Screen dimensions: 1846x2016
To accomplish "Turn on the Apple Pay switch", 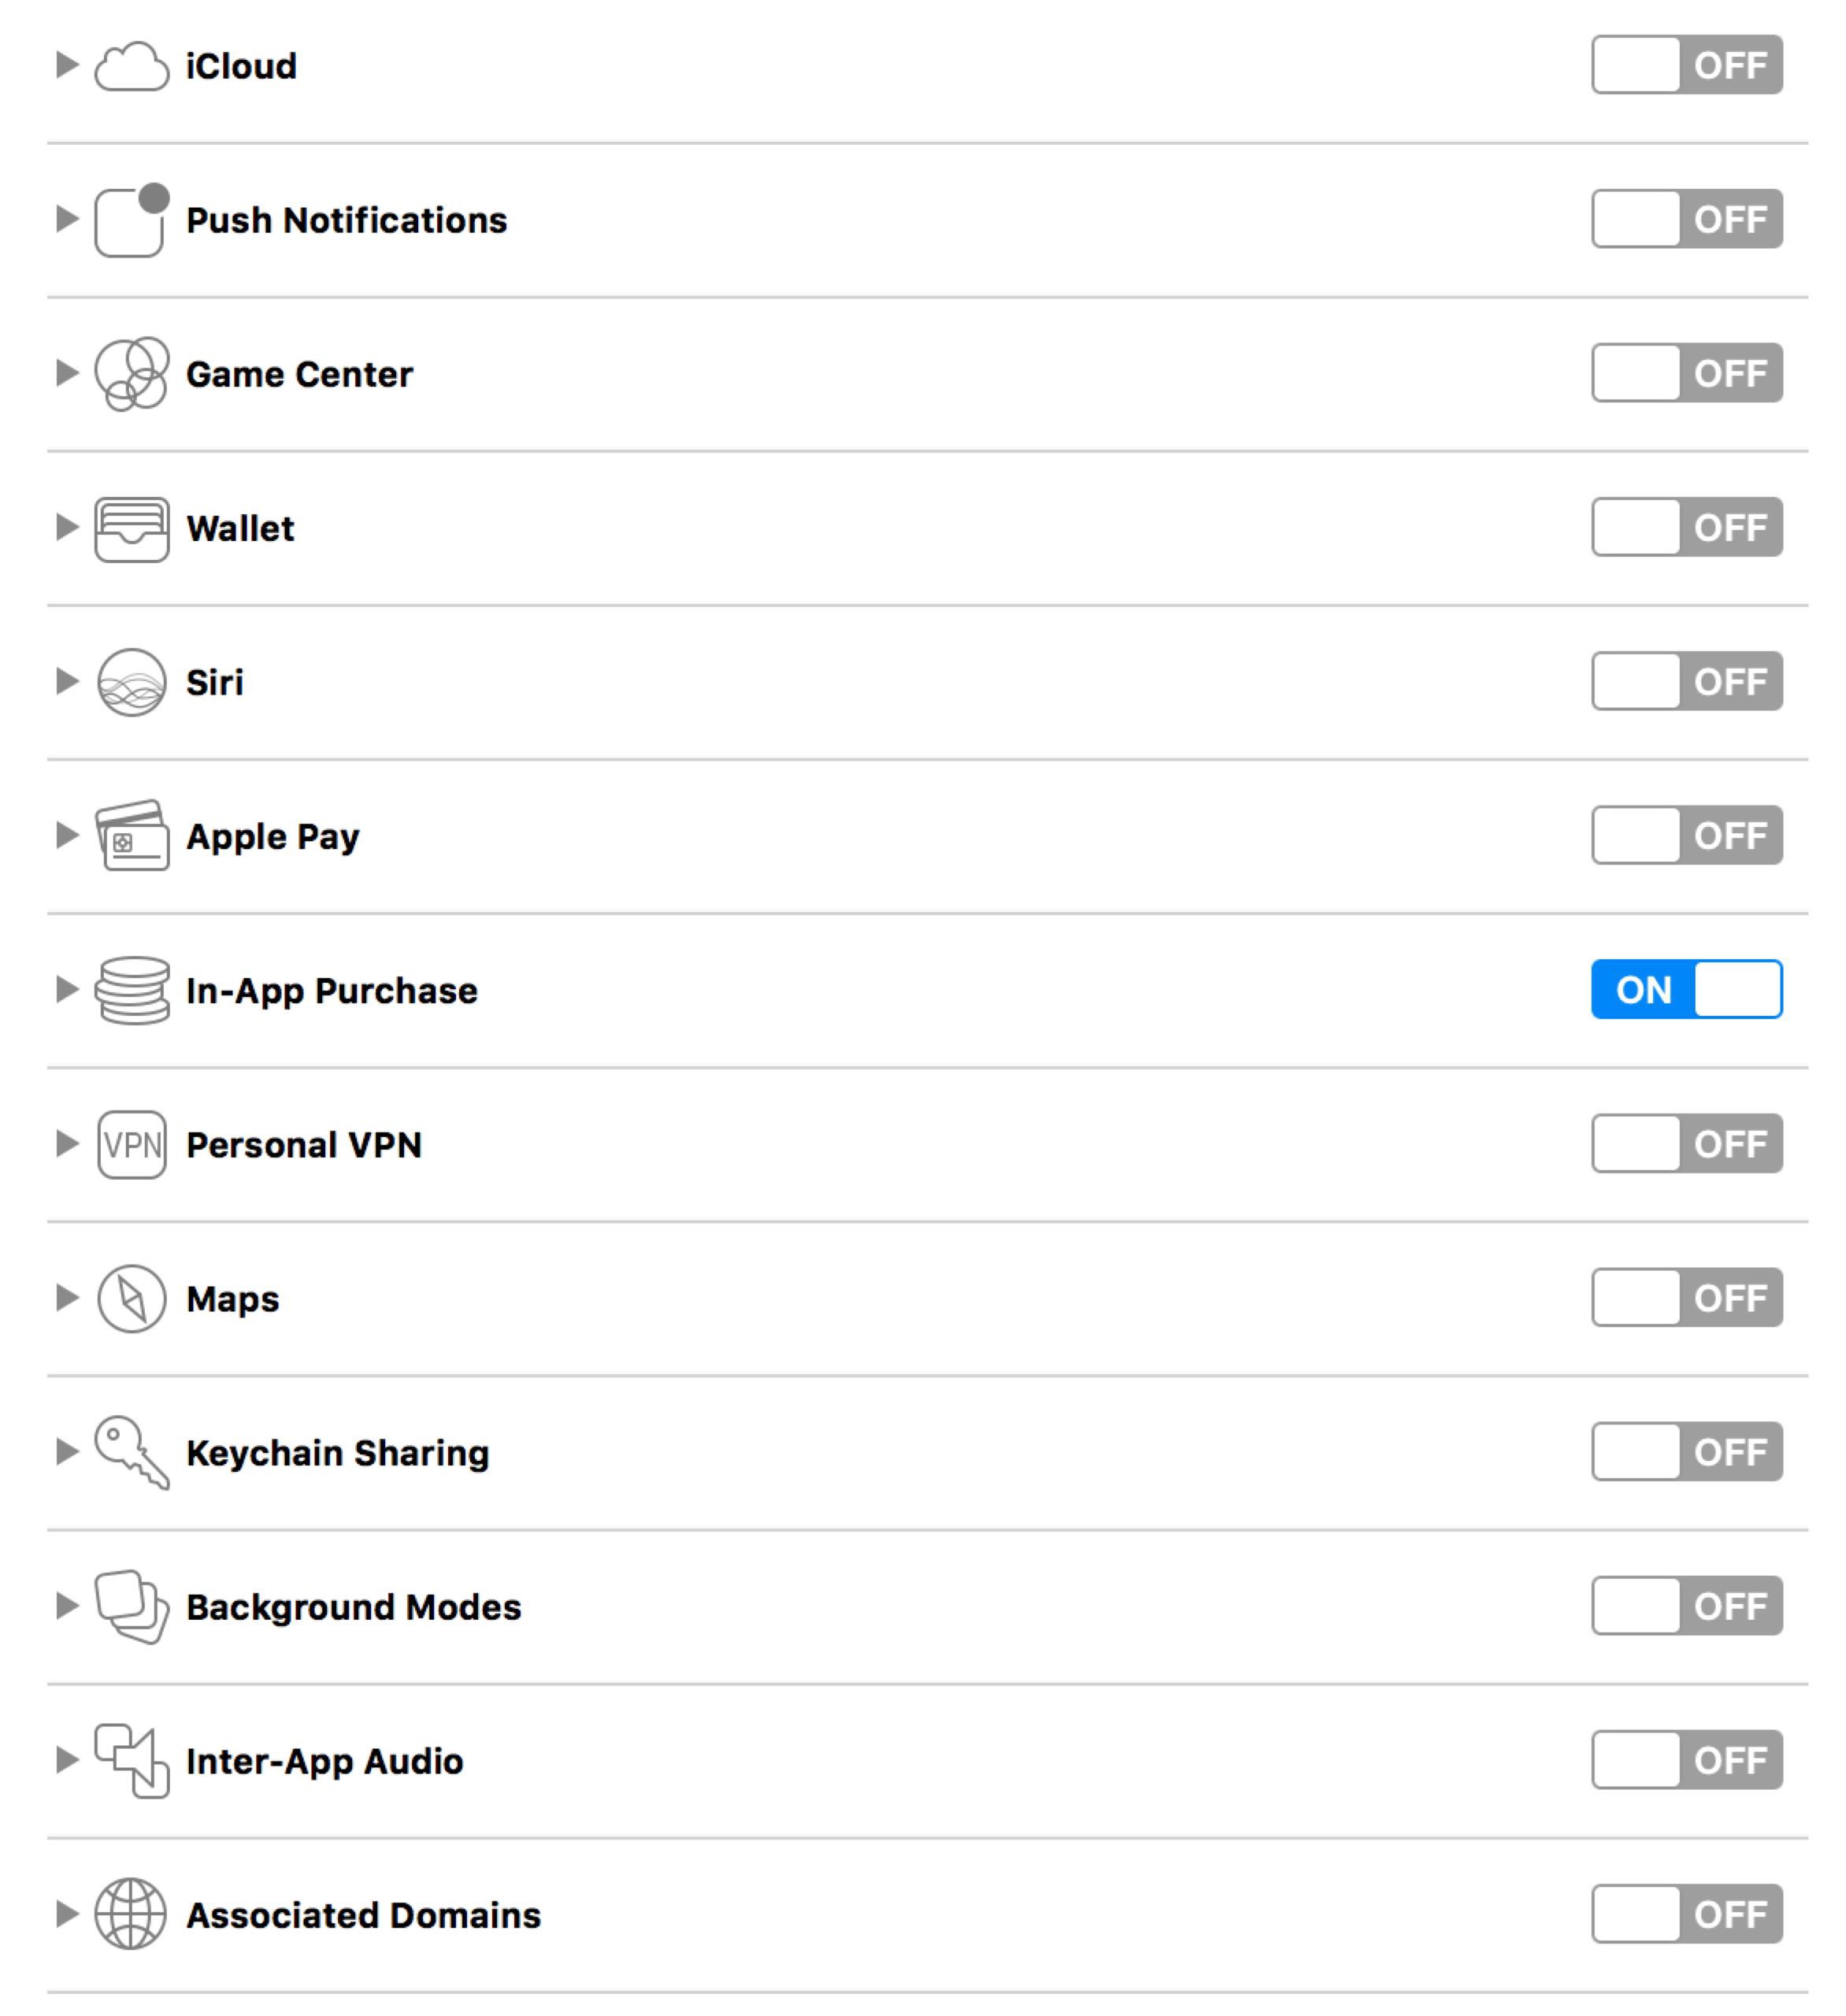I will [1686, 835].
